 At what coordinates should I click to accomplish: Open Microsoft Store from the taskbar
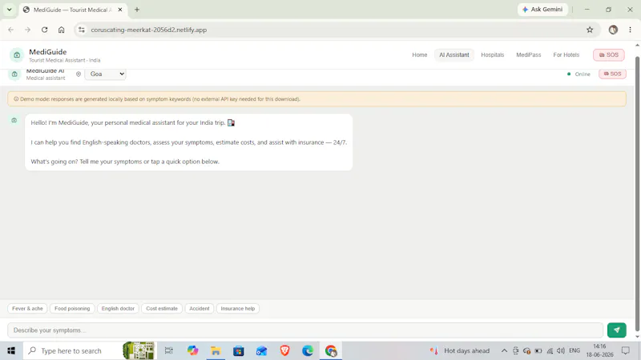(239, 350)
